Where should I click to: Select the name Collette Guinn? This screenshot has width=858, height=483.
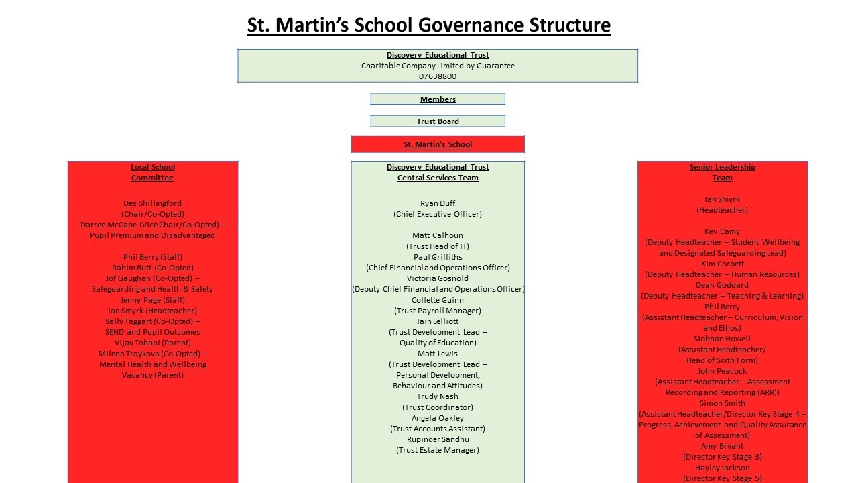coord(438,300)
